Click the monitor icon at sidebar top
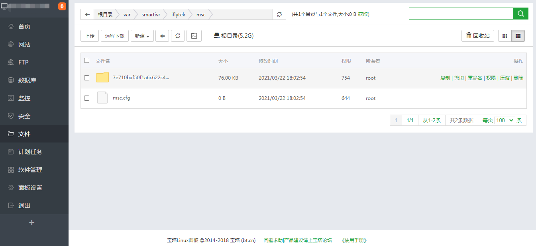The width and height of the screenshot is (536, 246). pos(4,6)
